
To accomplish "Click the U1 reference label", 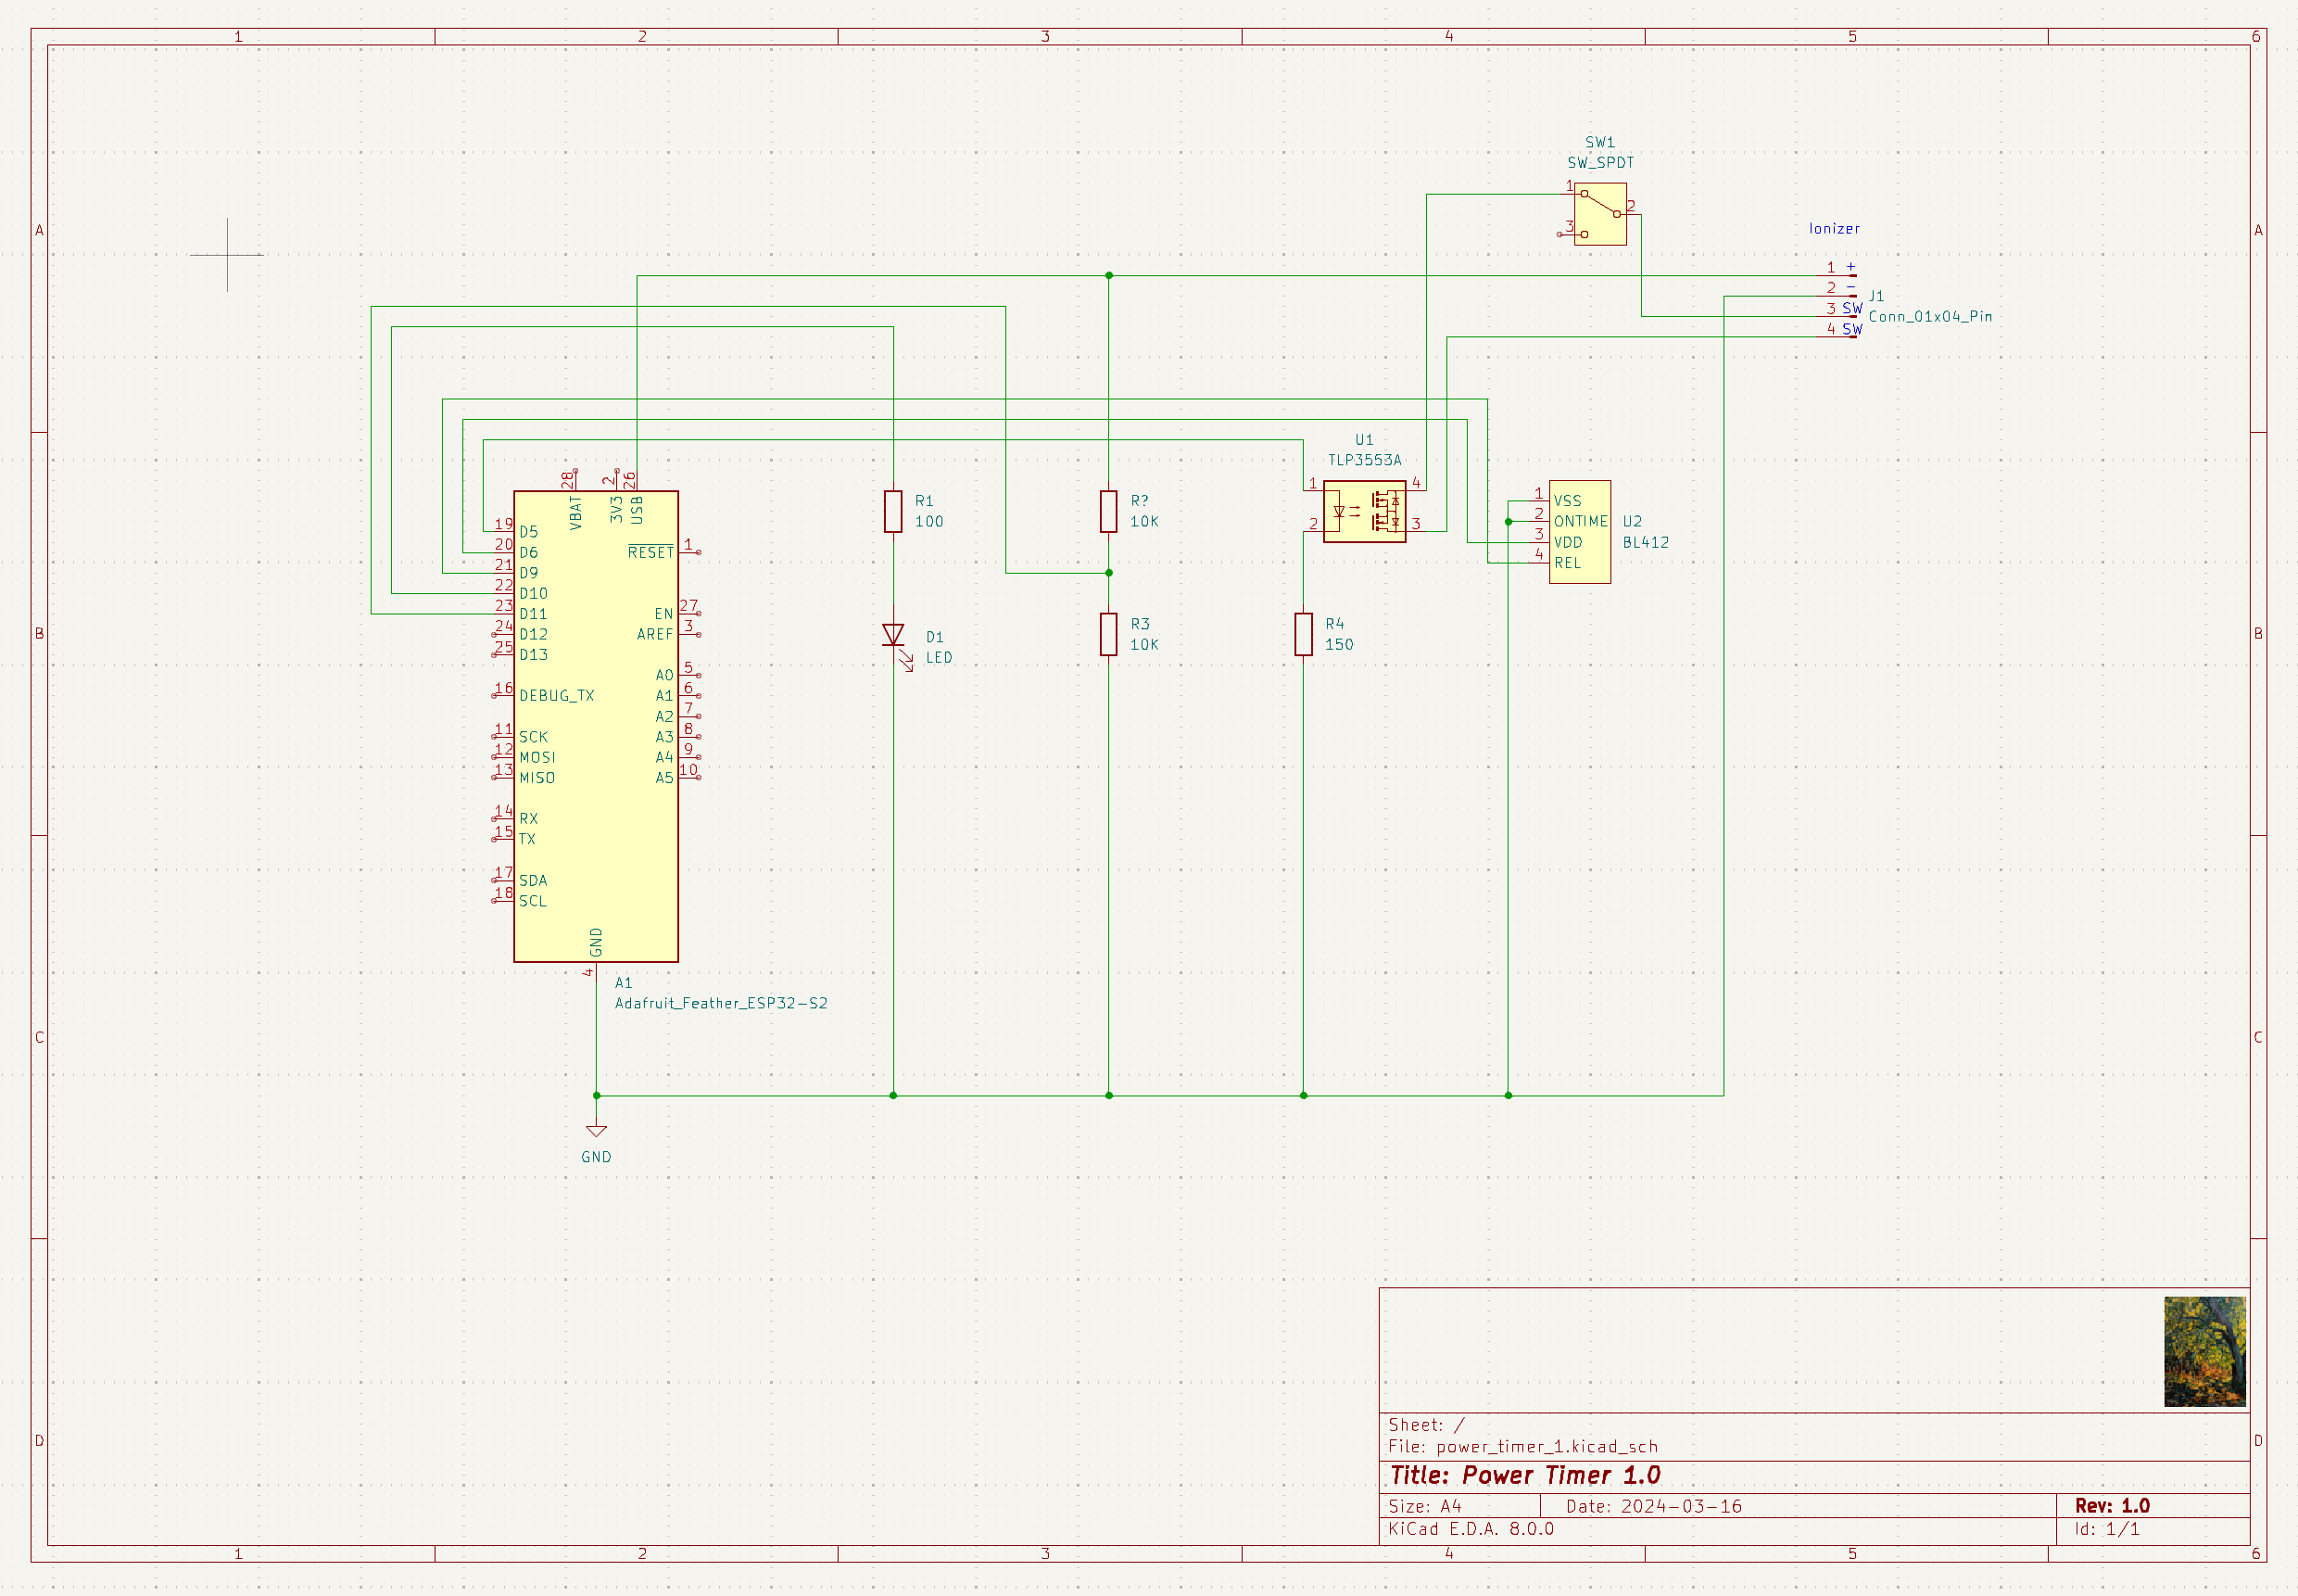I will 1364,440.
